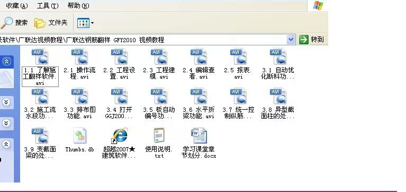Viewport: 406px width, 192px height.
Task: Open the 工具(T) menu
Action: pos(48,6)
